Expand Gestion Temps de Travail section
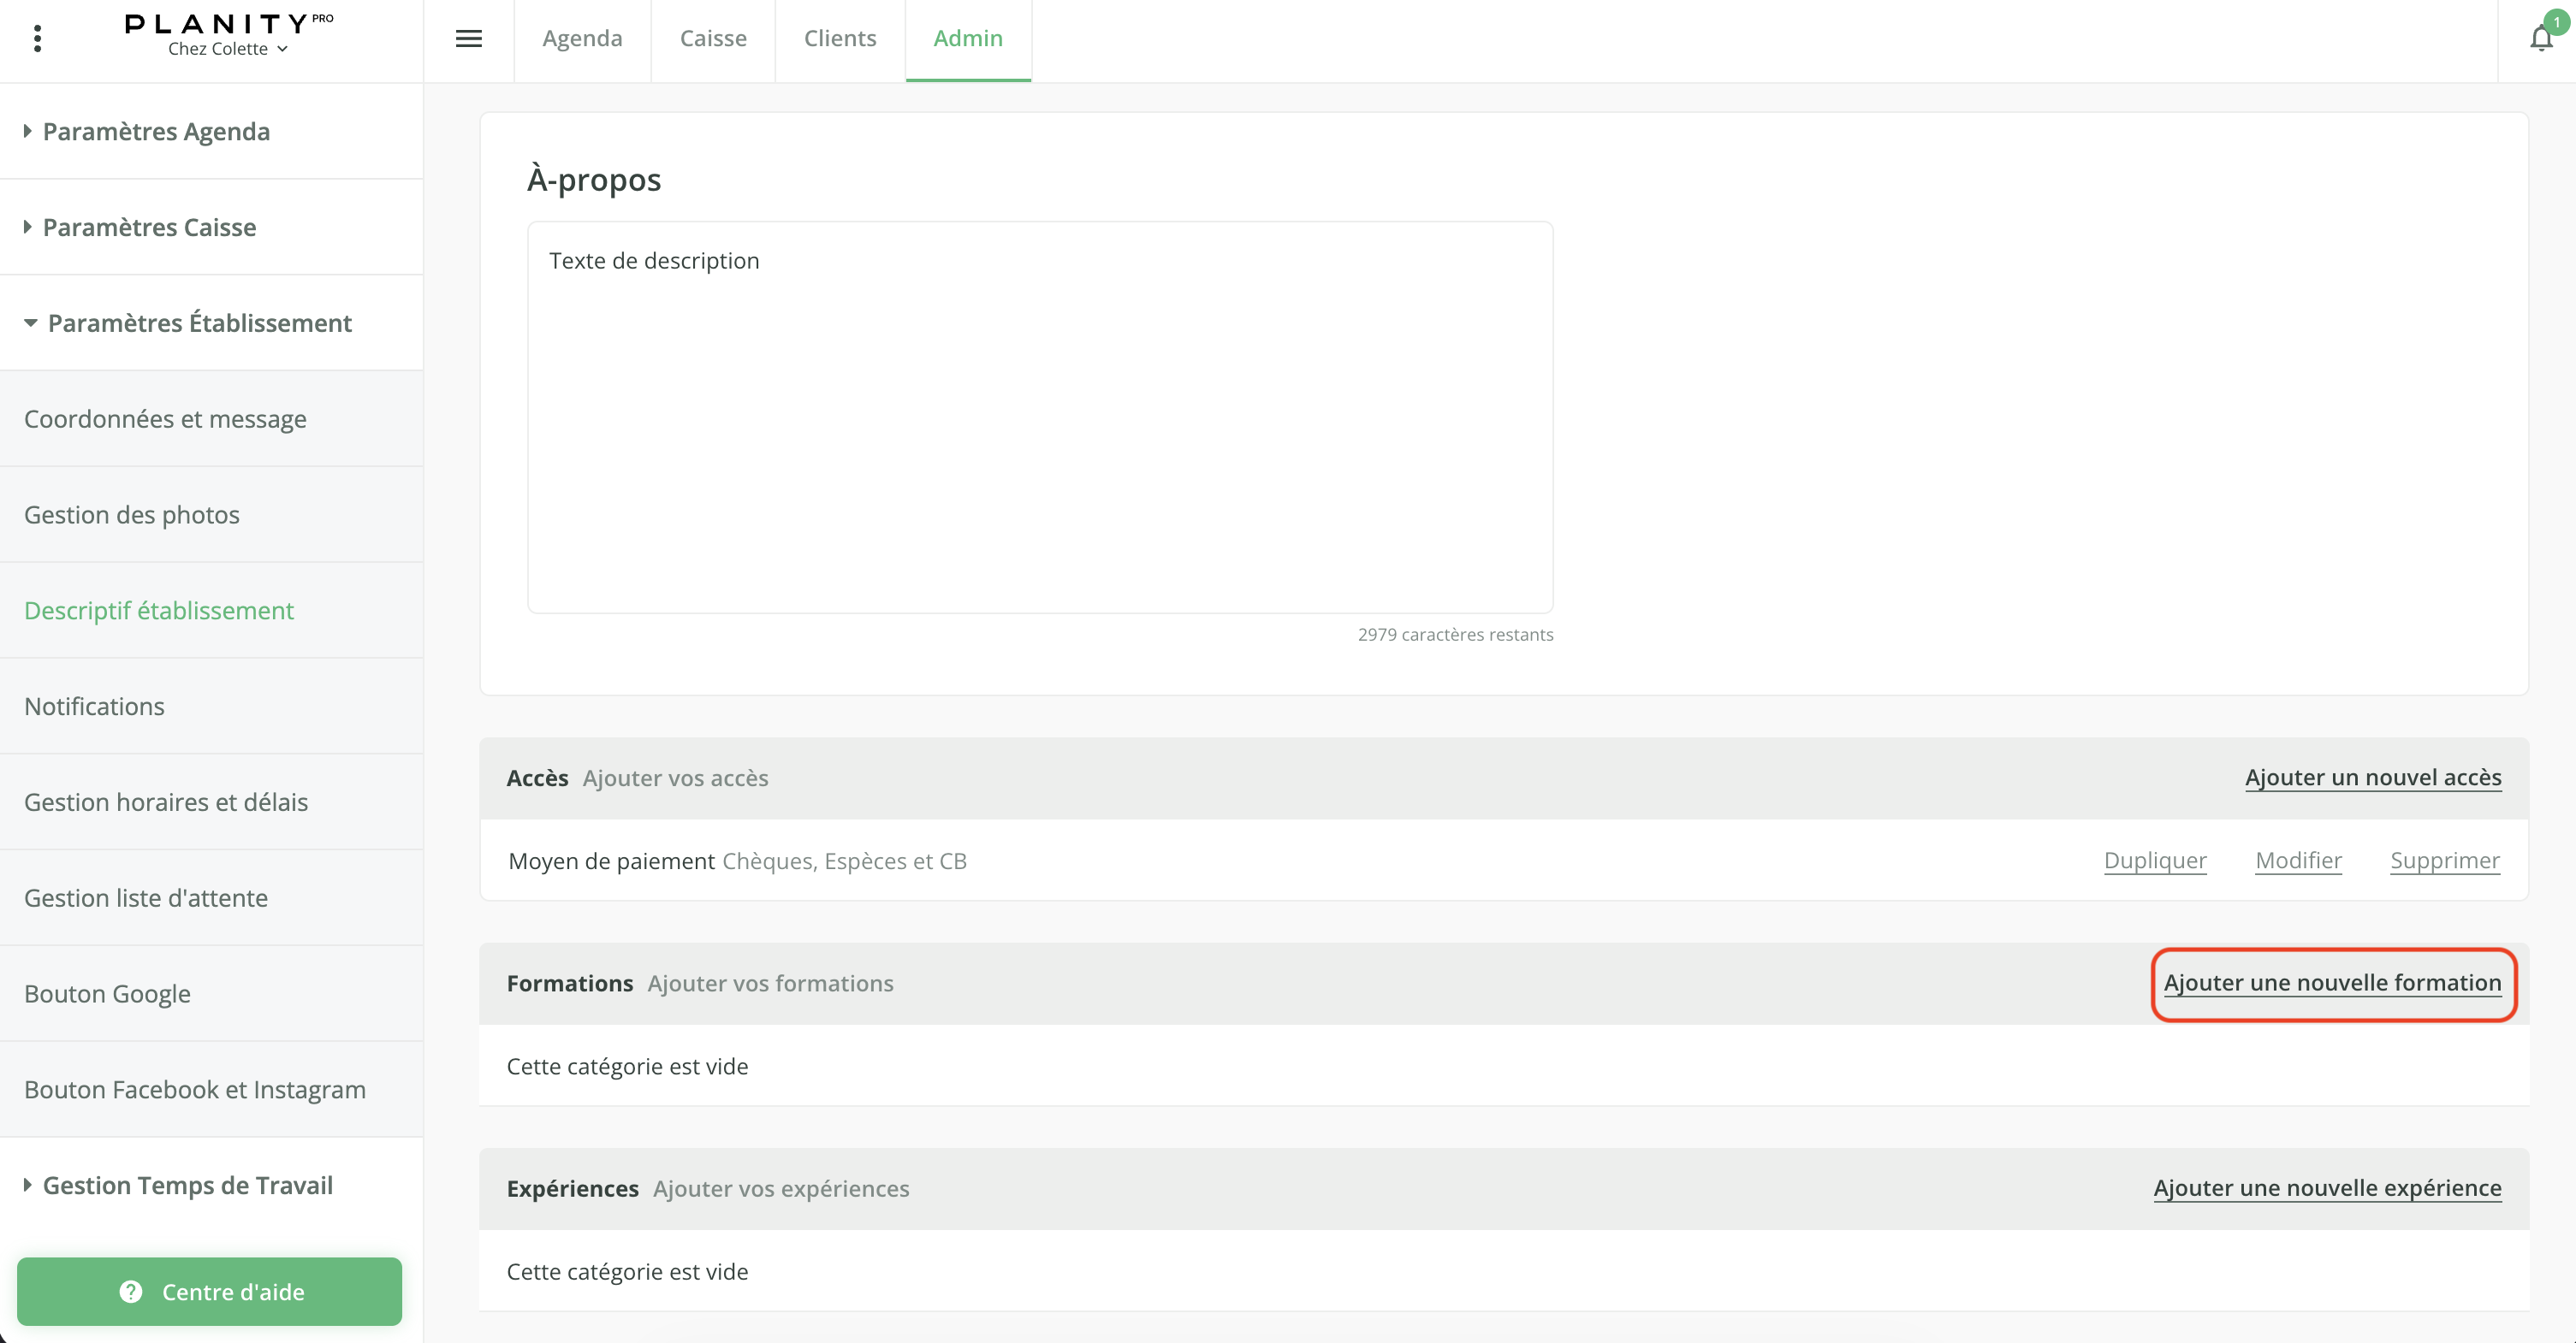2576x1343 pixels. click(187, 1185)
